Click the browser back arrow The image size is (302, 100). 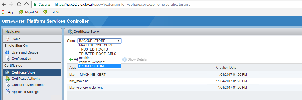(4, 4)
